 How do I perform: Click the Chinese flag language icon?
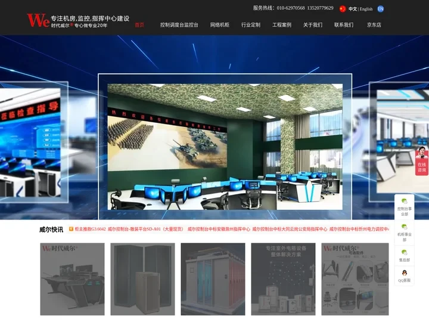[x=343, y=9]
